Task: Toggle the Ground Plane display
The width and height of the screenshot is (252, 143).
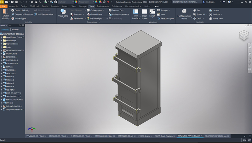Action: 94,14
